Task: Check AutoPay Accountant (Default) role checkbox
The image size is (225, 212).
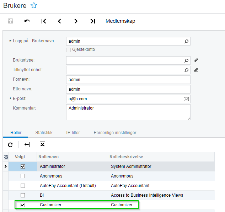Action: click(x=23, y=186)
